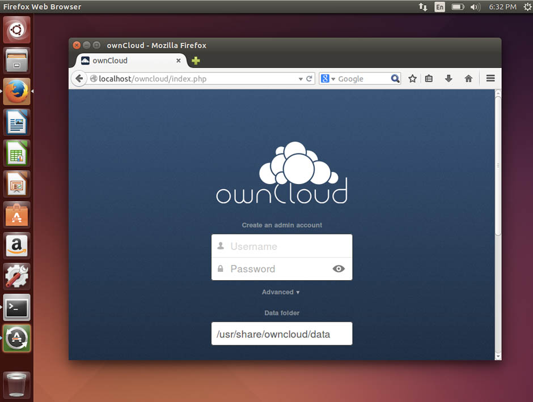
Task: Close the ownCloud tab
Action: click(x=179, y=61)
